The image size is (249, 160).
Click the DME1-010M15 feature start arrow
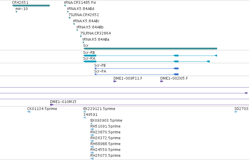[x=51, y=105]
